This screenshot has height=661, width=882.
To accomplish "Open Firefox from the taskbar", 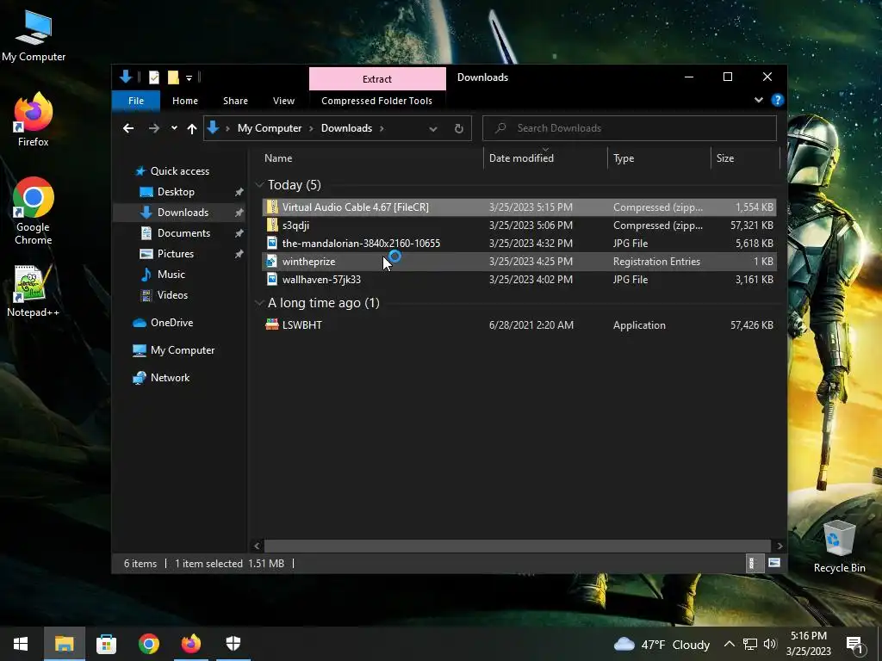I will click(191, 644).
